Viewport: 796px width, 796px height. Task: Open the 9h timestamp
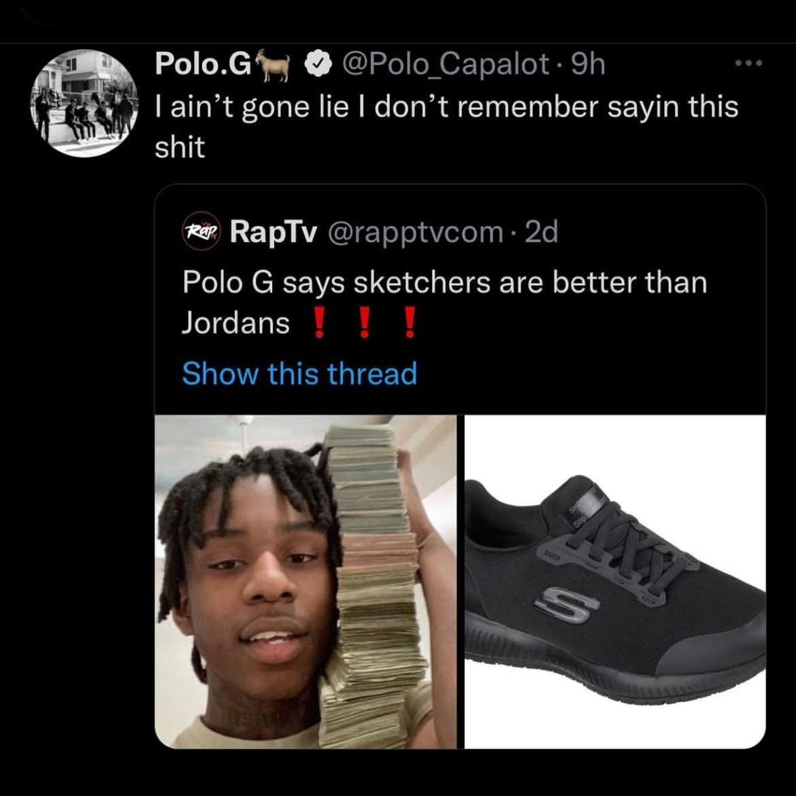coord(588,65)
